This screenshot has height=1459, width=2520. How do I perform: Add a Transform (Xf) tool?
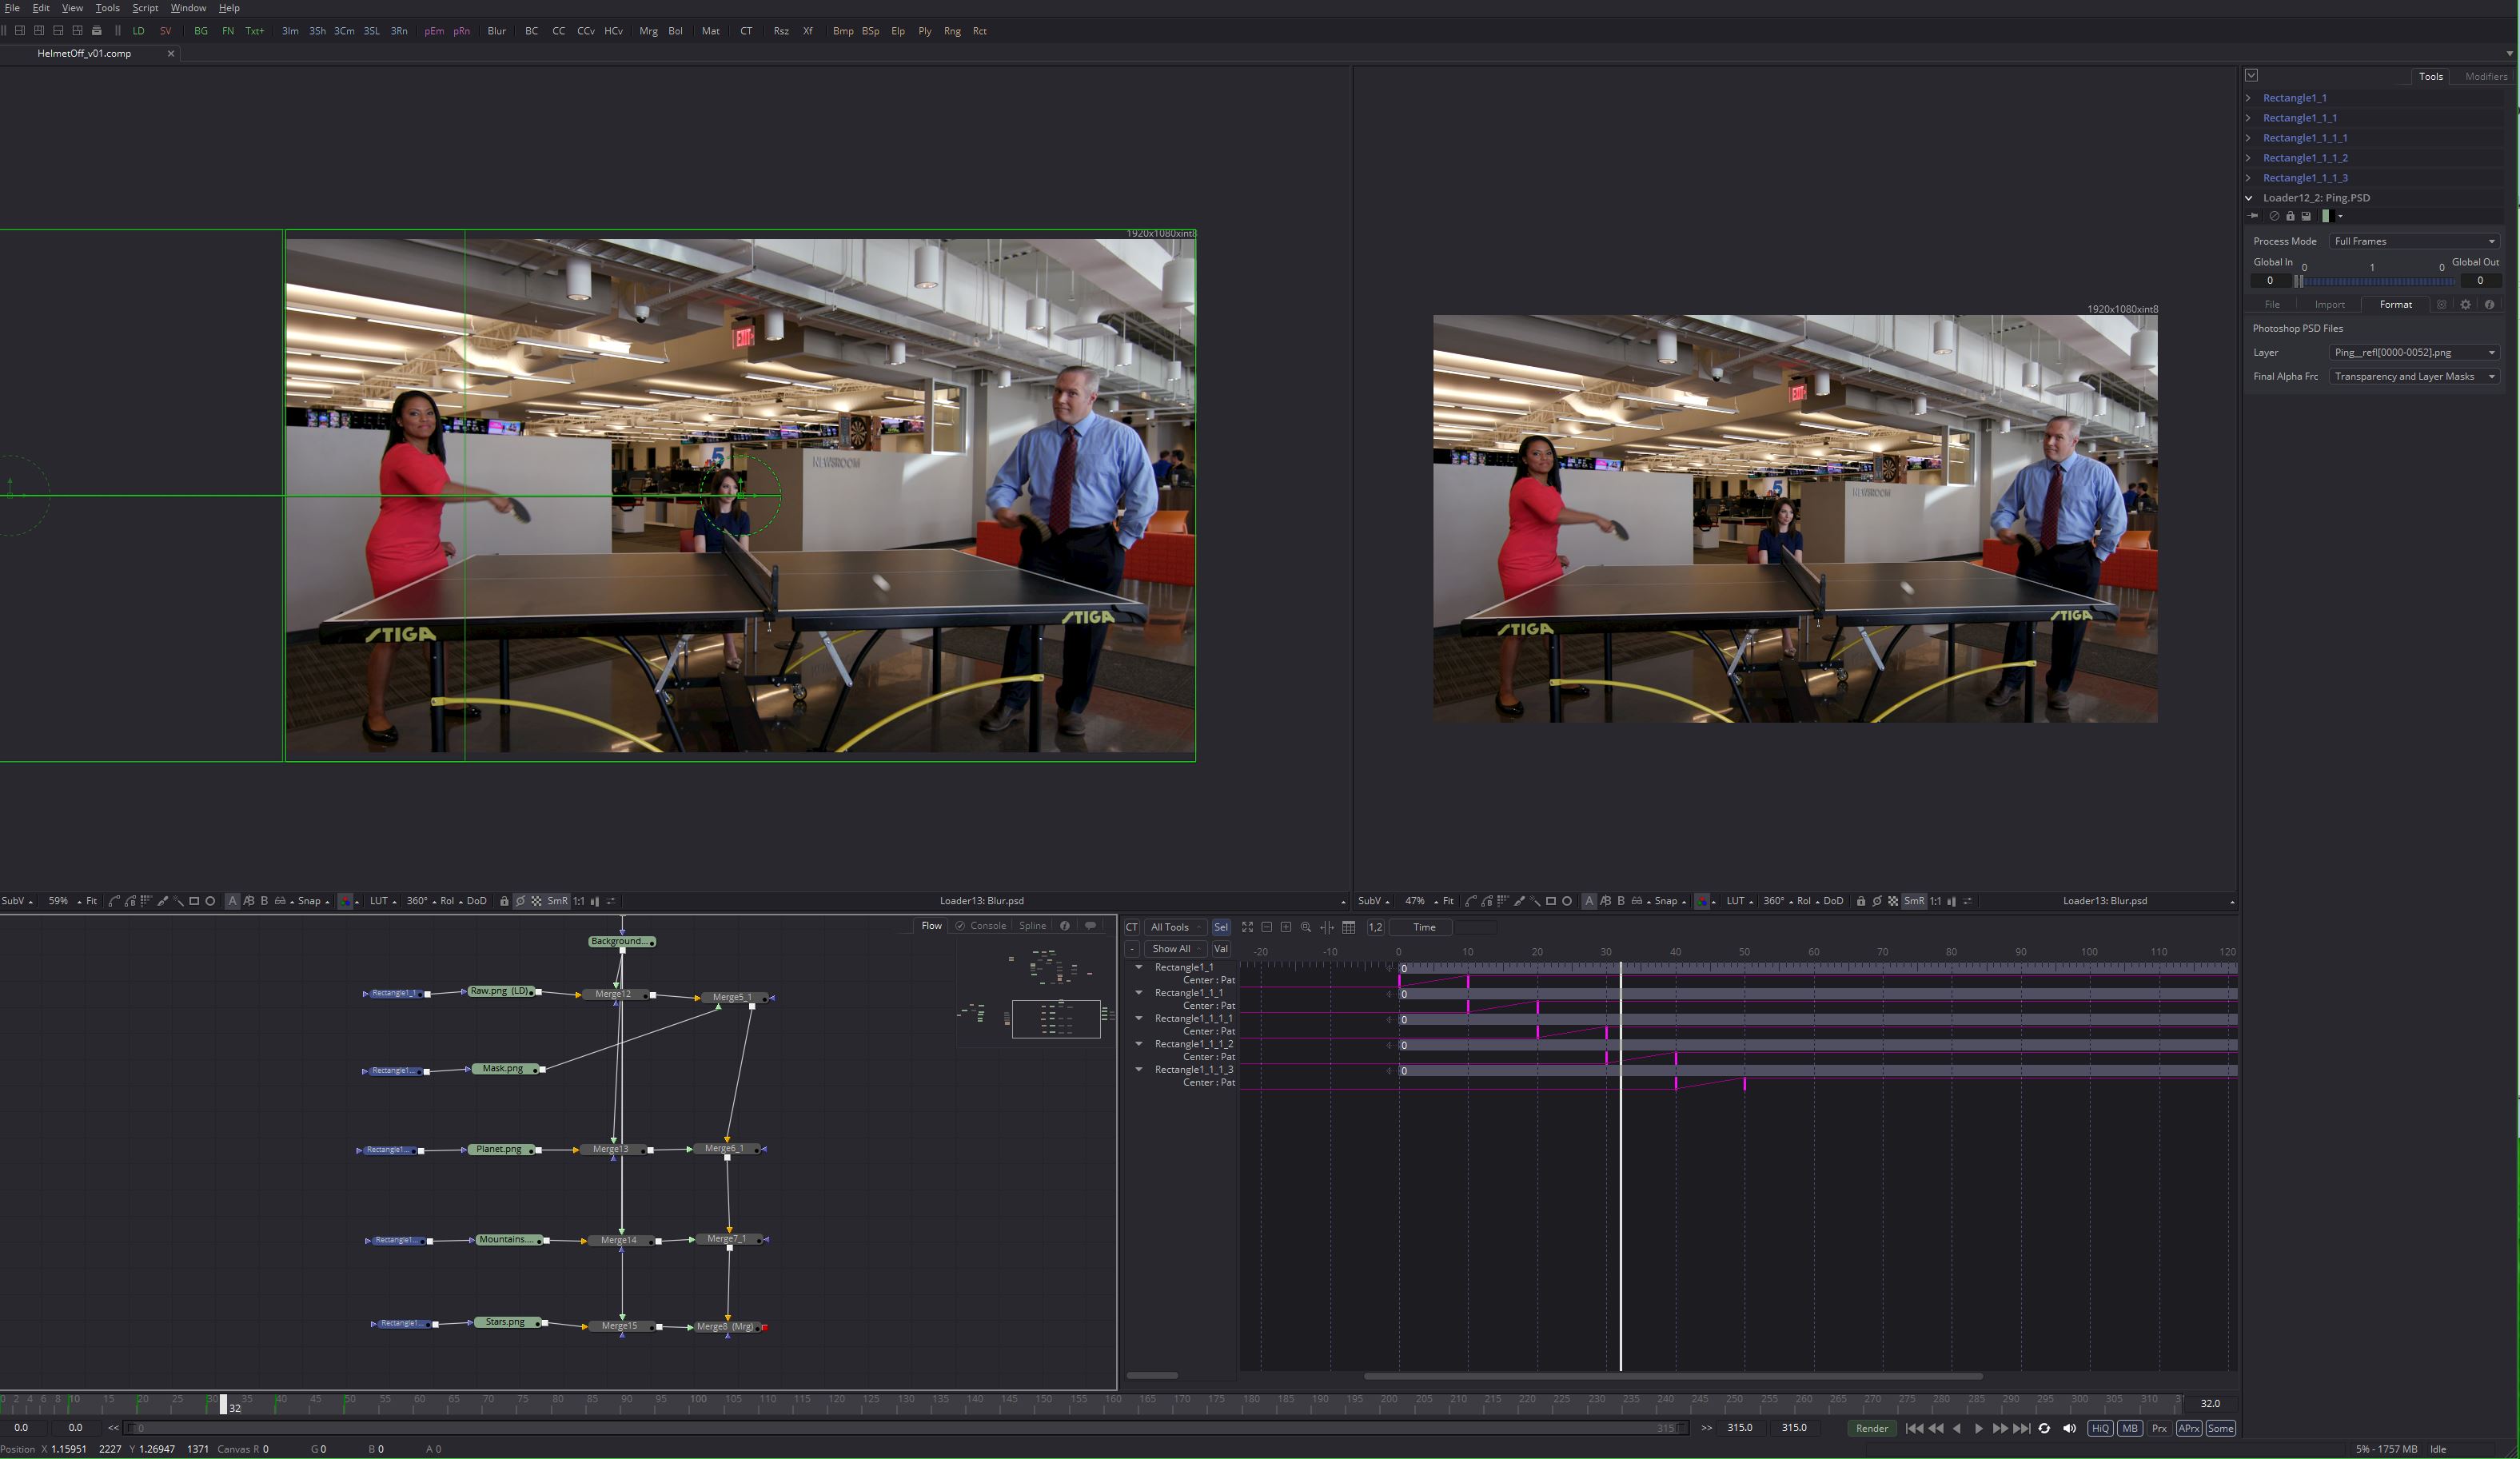[x=808, y=31]
